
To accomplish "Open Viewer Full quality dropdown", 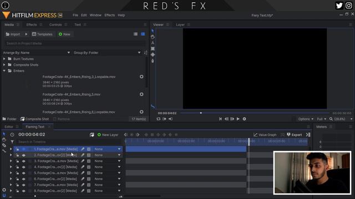I will click(322, 119).
